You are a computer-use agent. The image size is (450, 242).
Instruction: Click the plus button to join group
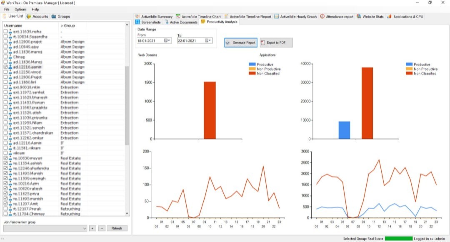pyautogui.click(x=92, y=228)
